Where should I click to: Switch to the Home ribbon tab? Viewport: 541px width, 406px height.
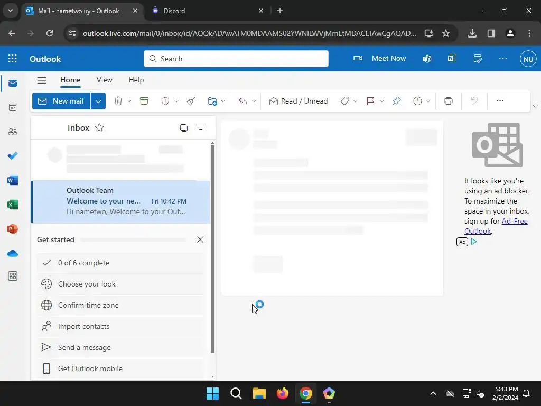(70, 80)
